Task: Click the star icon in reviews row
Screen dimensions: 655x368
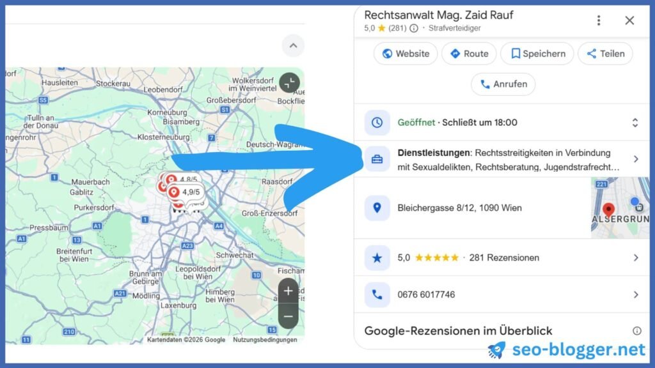Action: pyautogui.click(x=377, y=258)
